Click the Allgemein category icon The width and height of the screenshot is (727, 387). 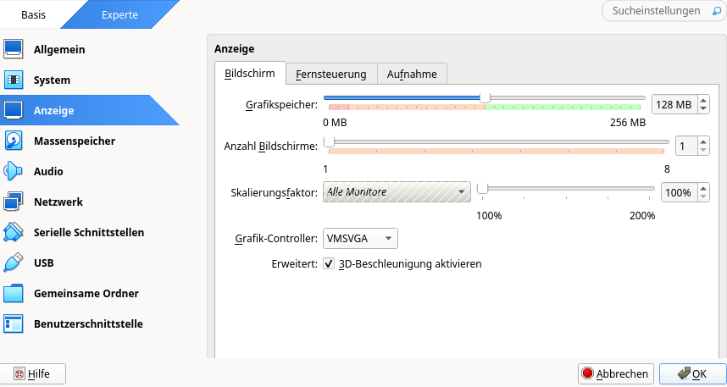[14, 49]
